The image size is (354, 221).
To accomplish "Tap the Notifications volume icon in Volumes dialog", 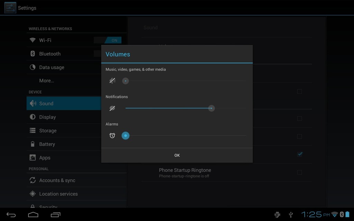I will [x=112, y=108].
